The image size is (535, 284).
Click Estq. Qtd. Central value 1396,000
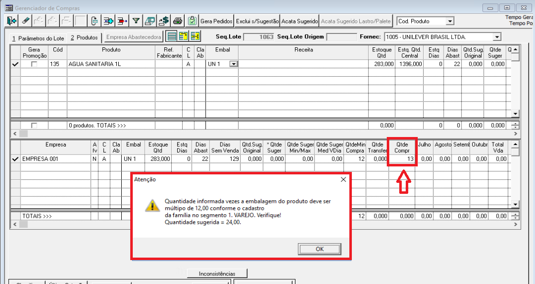[409, 64]
